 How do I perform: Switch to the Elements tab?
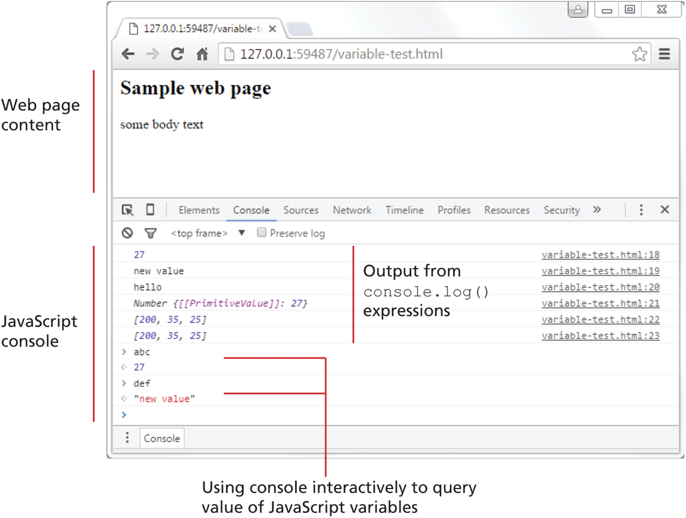click(x=199, y=210)
